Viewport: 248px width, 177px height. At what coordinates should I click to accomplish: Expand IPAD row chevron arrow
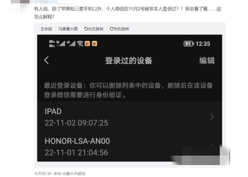[x=212, y=117]
